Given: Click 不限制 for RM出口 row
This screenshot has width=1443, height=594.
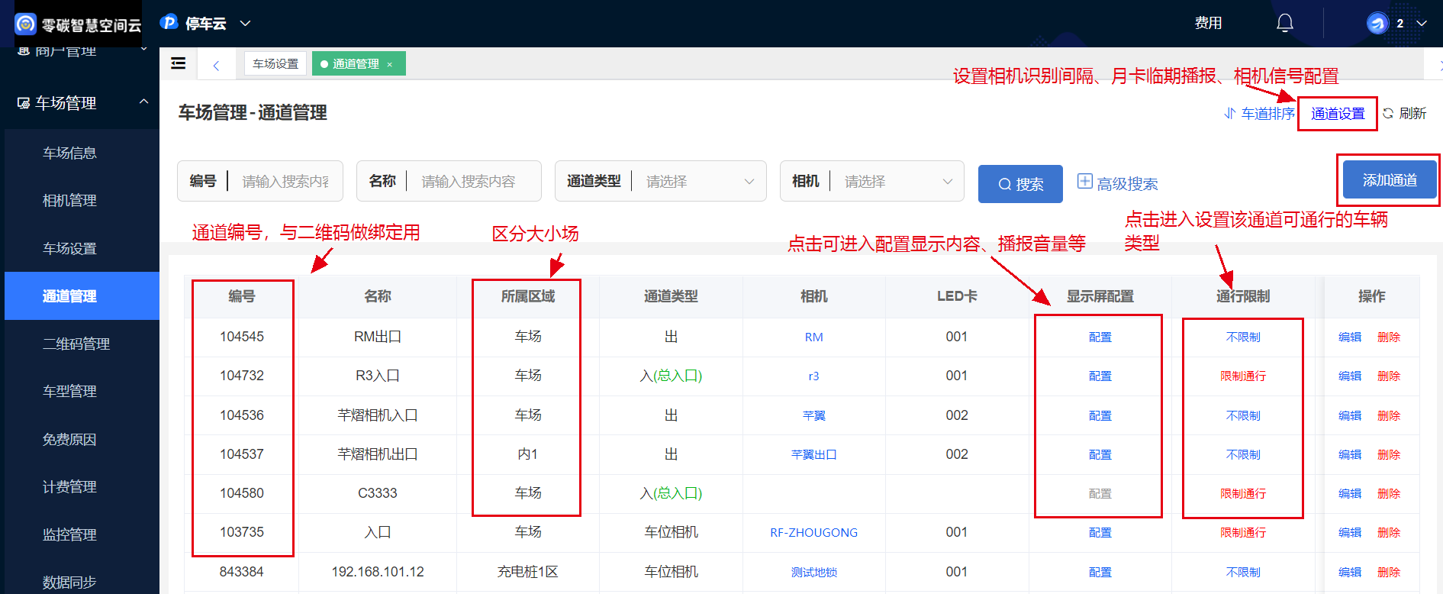Looking at the screenshot, I should pos(1243,337).
